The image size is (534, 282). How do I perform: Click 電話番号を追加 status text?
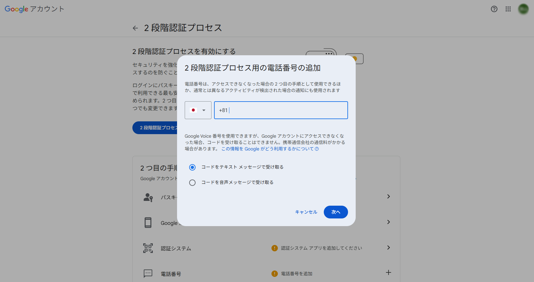[297, 274]
